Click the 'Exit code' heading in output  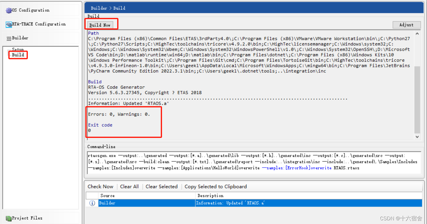coord(100,125)
